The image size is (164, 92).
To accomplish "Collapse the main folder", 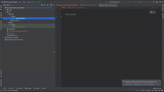I will pos(7,14).
